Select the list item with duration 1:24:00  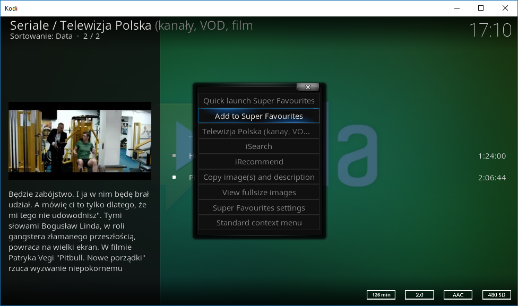tap(339, 156)
